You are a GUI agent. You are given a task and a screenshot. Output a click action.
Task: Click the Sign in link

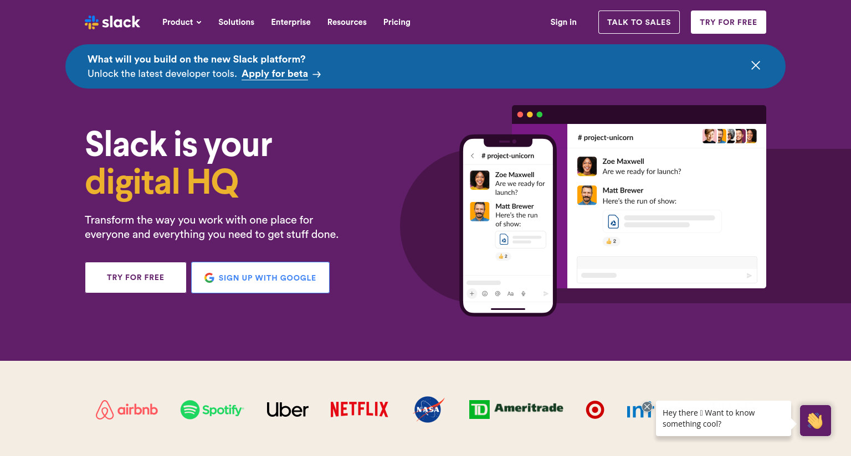[x=563, y=22]
